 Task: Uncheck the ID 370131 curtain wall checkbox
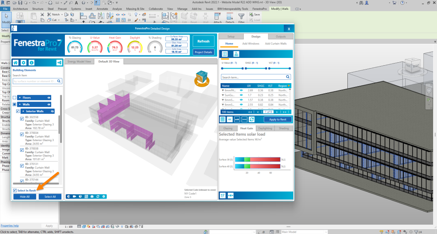click(22, 165)
